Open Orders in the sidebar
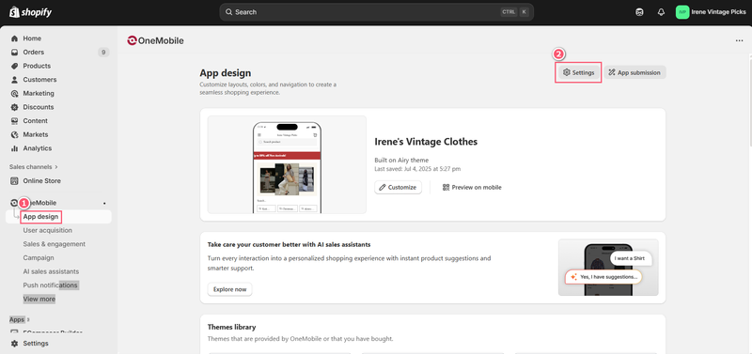The image size is (752, 354). tap(34, 53)
